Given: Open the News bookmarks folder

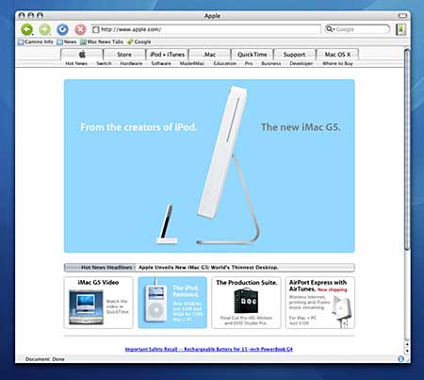Looking at the screenshot, I should click(67, 41).
